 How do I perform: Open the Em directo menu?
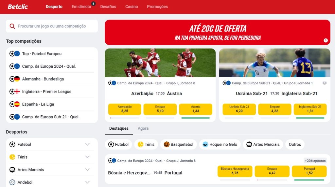(81, 7)
